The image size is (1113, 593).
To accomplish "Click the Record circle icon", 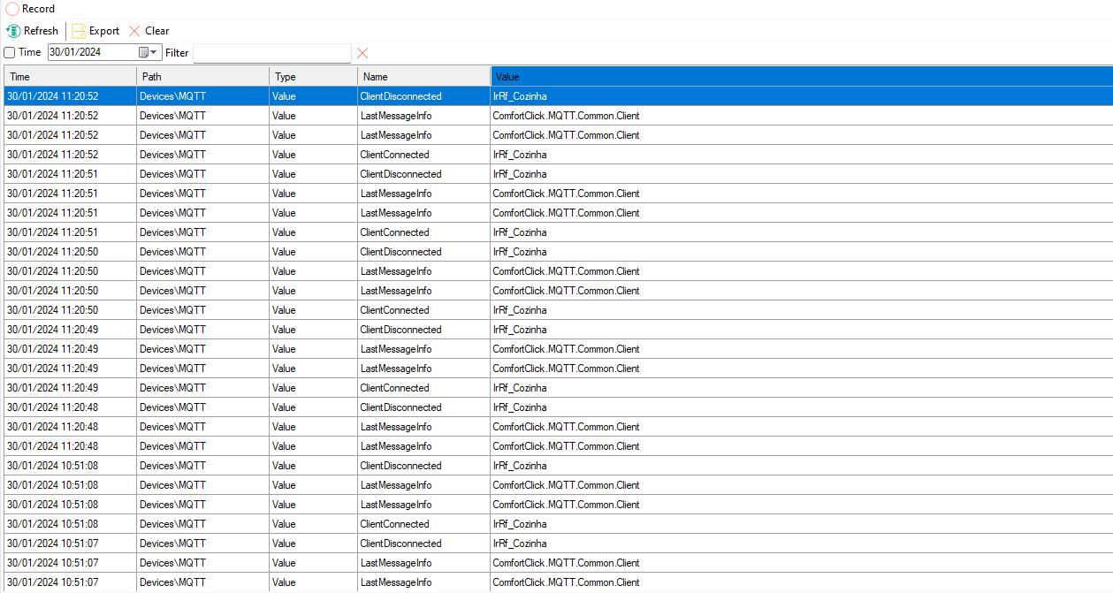I will (x=12, y=9).
